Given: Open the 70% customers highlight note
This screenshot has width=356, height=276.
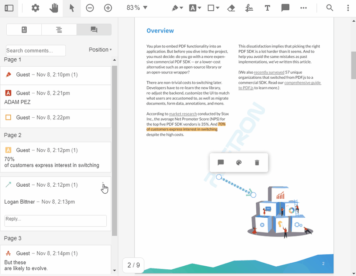Looking at the screenshot, I should coord(56,157).
